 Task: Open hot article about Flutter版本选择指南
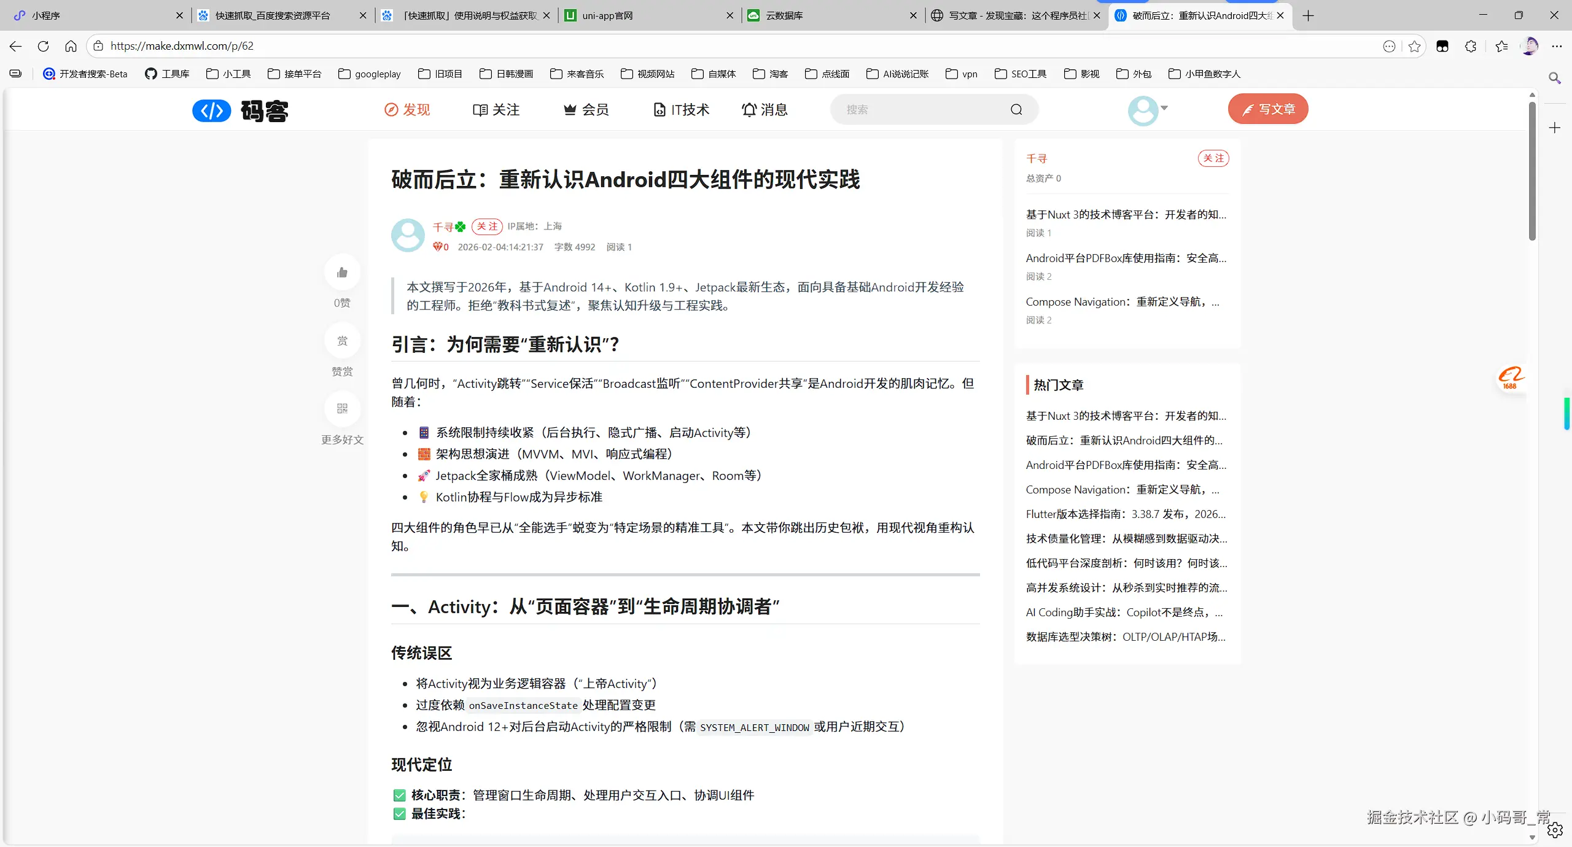[1125, 514]
